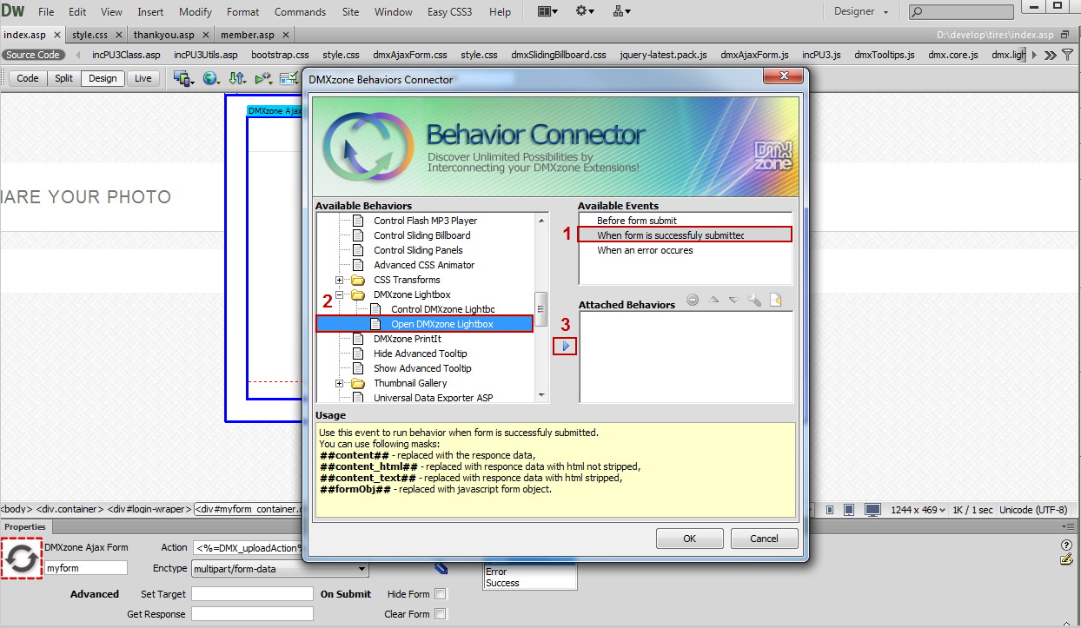1081x628 pixels.
Task: Move the attached behavior up with the up arrow
Action: pos(713,300)
